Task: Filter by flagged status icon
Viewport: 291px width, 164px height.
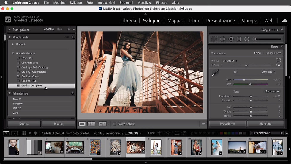Action: click(x=159, y=133)
